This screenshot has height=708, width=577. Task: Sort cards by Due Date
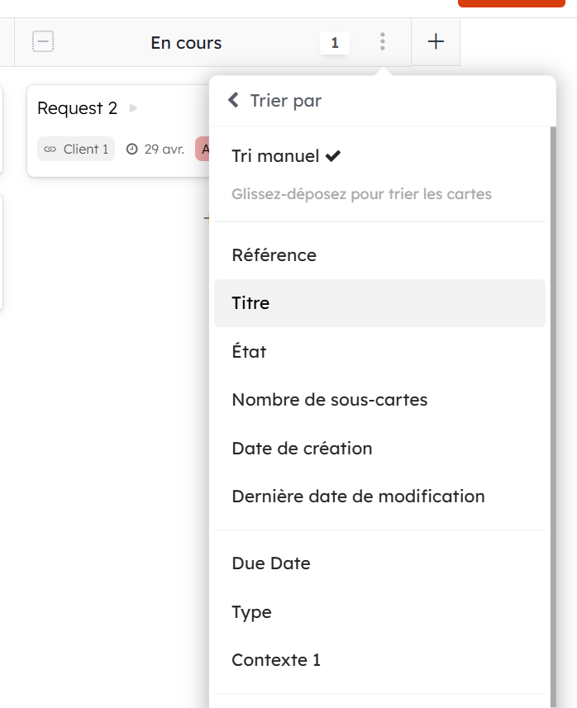point(271,563)
